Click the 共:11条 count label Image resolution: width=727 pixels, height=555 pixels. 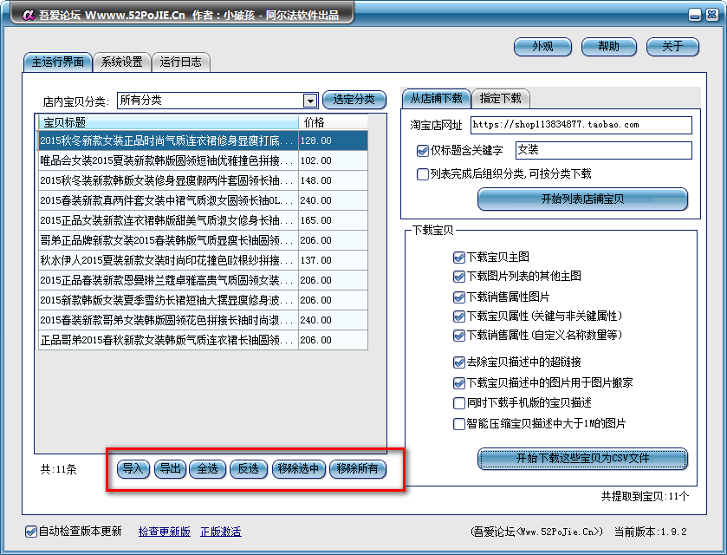pos(58,470)
